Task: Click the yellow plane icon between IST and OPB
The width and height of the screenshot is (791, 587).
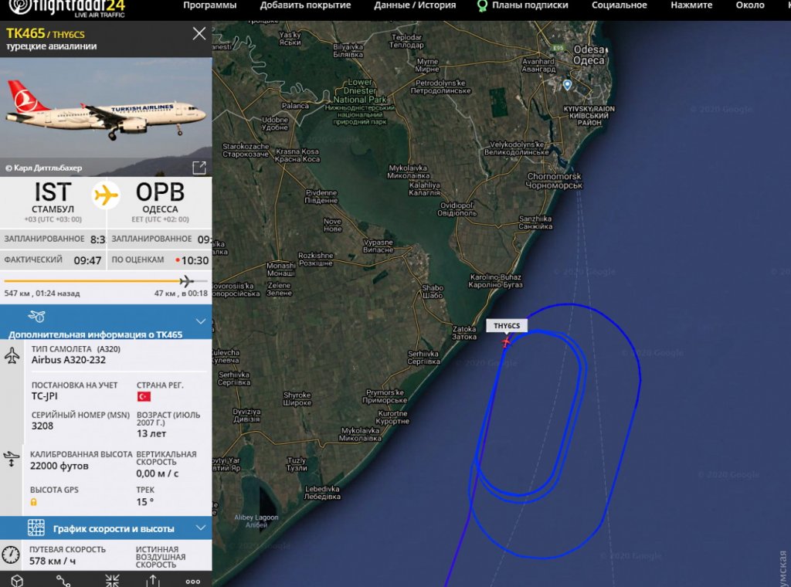Action: pos(106,195)
